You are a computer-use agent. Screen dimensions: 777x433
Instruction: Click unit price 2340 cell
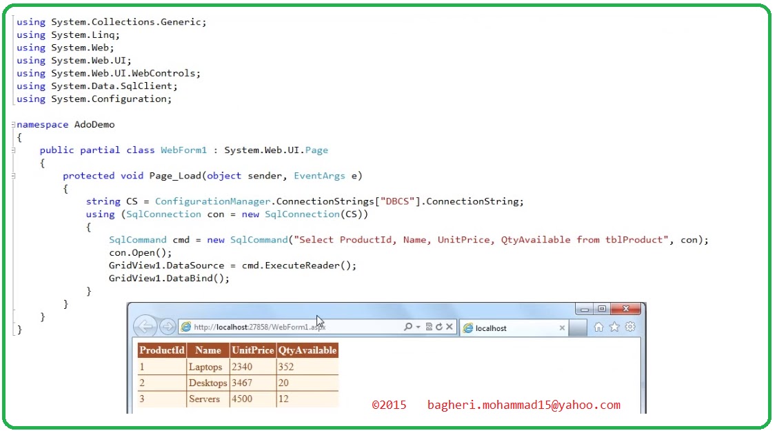(x=253, y=367)
